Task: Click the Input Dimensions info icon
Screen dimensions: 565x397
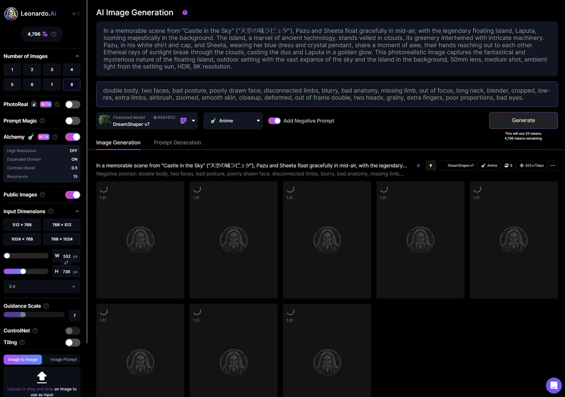Action: pyautogui.click(x=51, y=212)
